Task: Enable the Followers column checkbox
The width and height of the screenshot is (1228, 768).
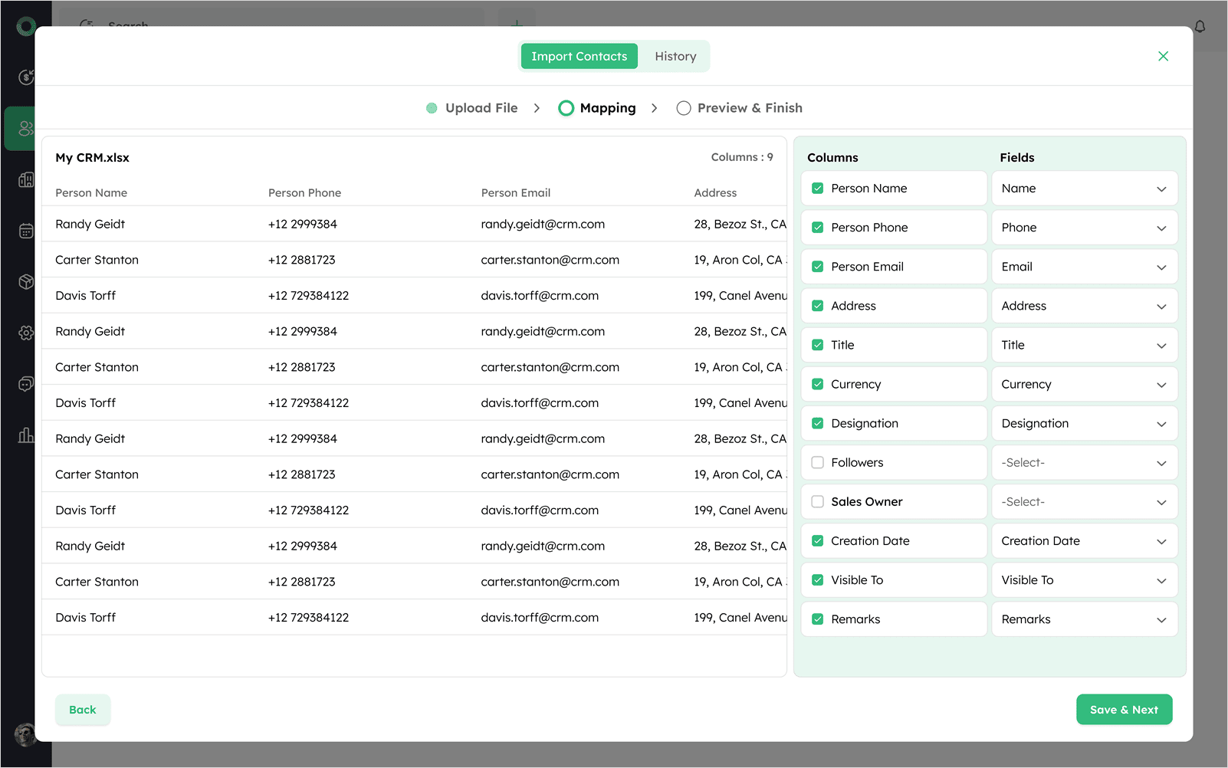Action: 818,462
